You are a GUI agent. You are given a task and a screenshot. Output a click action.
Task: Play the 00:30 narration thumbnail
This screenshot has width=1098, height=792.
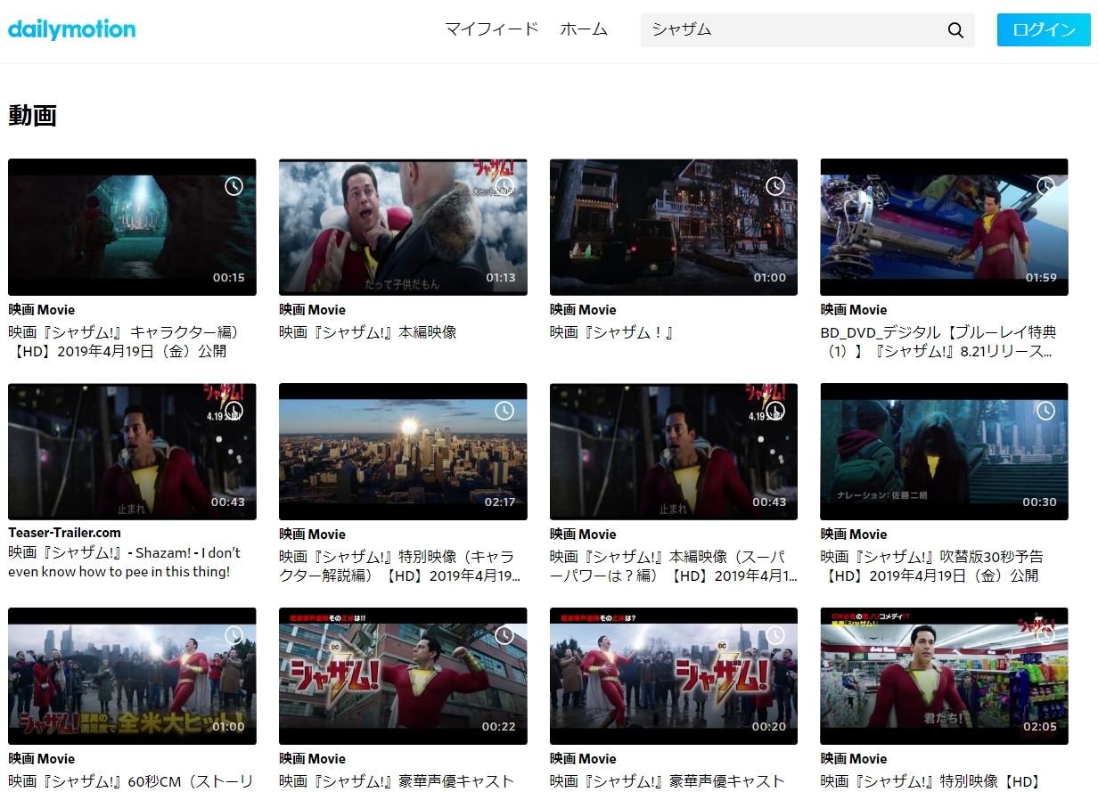coord(944,452)
